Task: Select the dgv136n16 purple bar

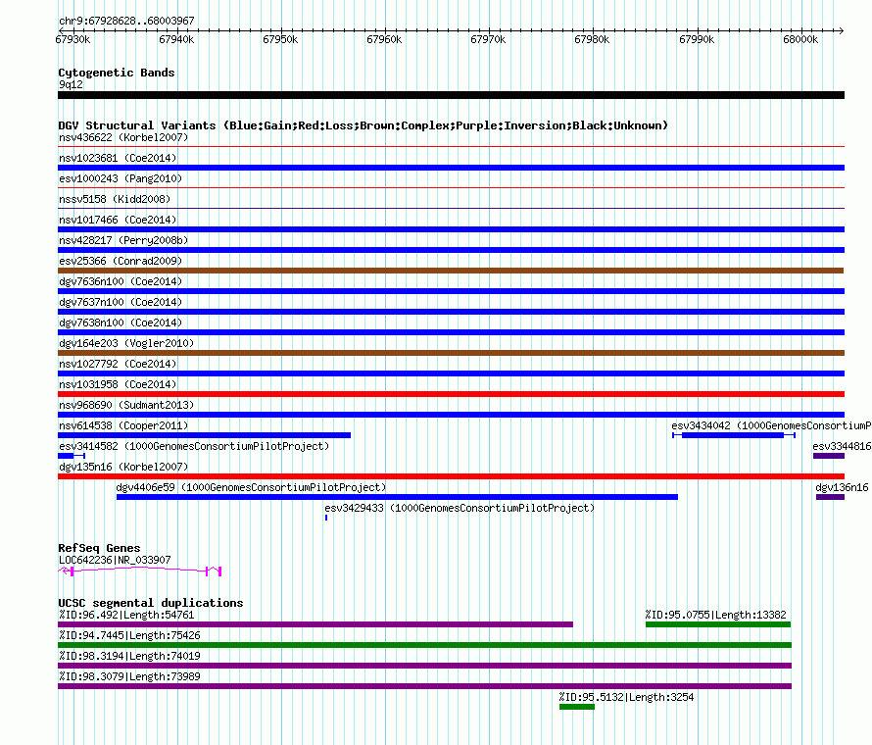Action: (x=830, y=497)
